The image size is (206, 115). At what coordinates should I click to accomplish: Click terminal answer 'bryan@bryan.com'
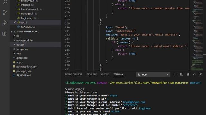134,102
